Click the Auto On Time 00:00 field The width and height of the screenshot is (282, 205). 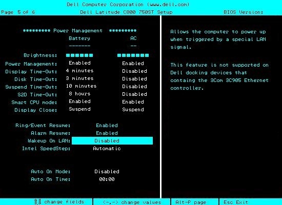107,179
